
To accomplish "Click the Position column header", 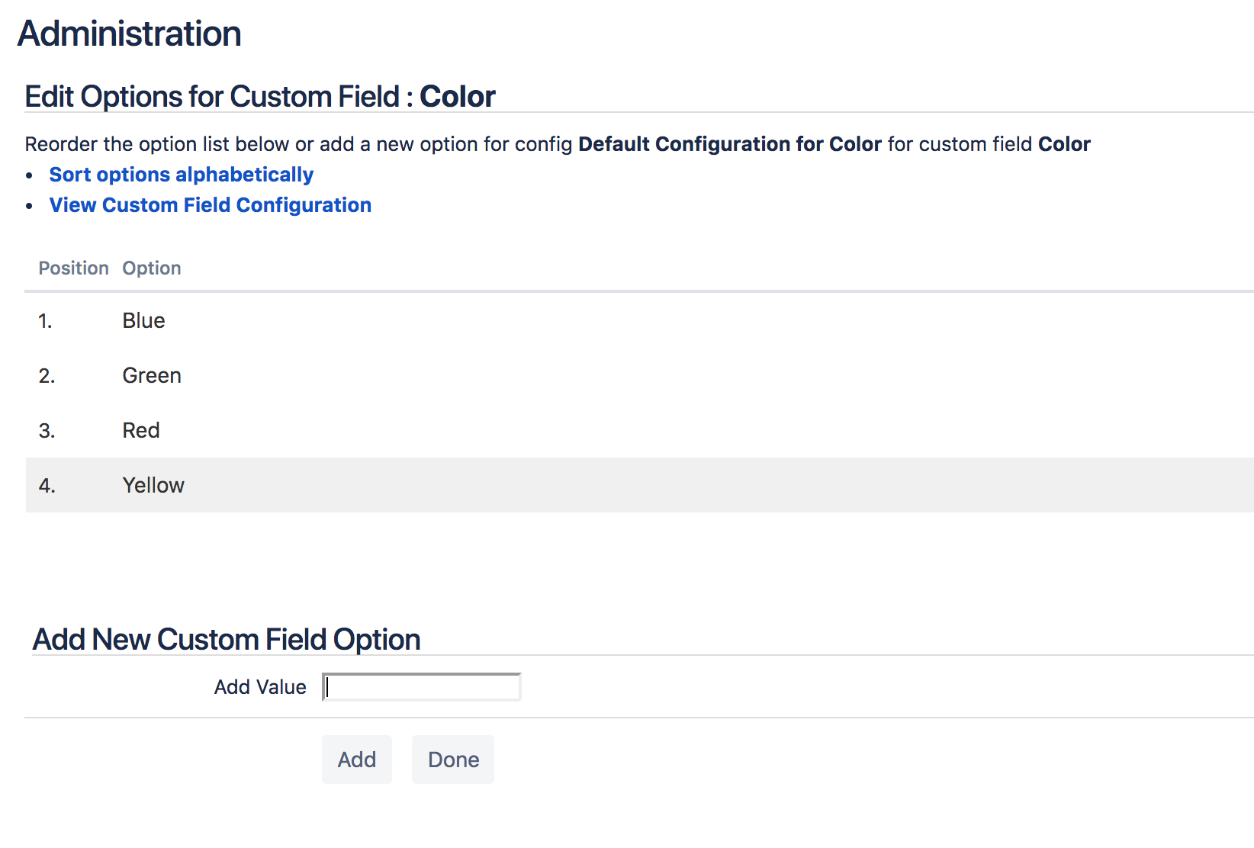I will [73, 268].
